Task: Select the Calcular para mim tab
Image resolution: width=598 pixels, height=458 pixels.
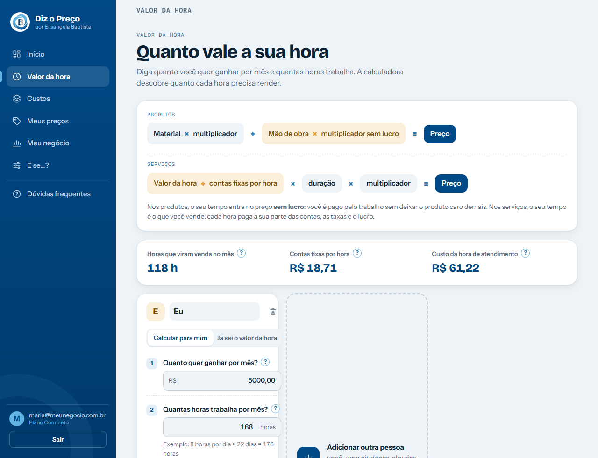Action: (x=180, y=338)
